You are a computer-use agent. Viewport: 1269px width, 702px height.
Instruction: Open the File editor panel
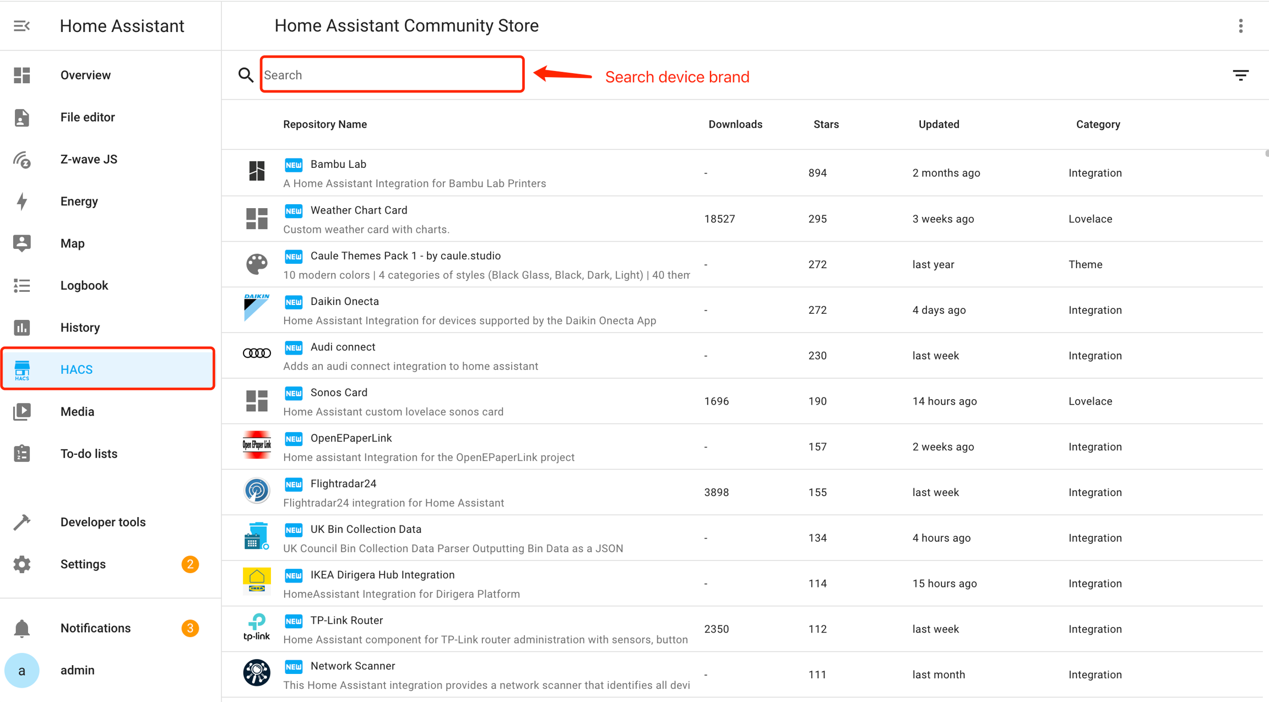pos(88,117)
